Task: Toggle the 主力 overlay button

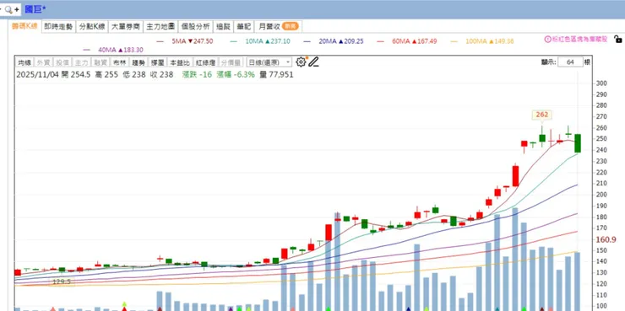Action: tap(81, 62)
